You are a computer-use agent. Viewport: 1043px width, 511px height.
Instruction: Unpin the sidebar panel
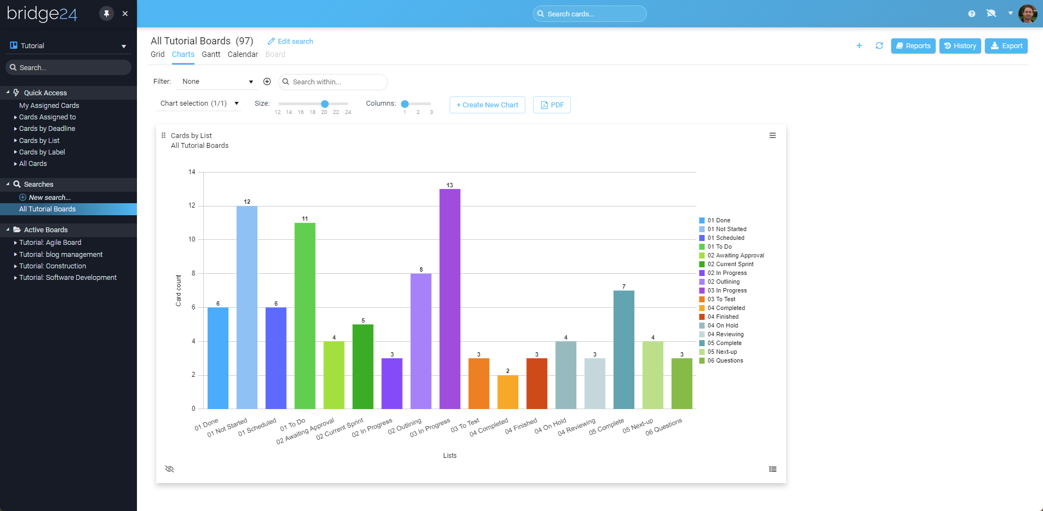pos(106,13)
